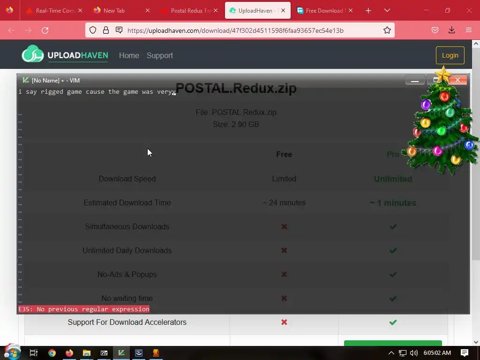The image size is (480, 360).
Task: Click the UploadHaven logo
Action: tap(65, 54)
